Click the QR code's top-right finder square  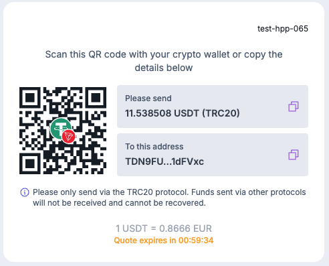pyautogui.click(x=96, y=98)
